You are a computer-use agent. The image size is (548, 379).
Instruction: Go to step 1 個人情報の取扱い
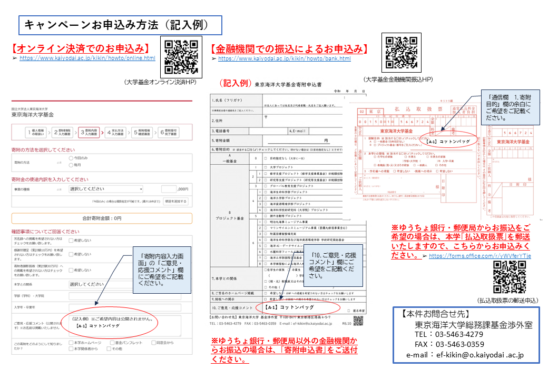pos(35,133)
